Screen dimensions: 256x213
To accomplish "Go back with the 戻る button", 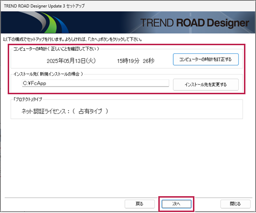I will (140, 204).
